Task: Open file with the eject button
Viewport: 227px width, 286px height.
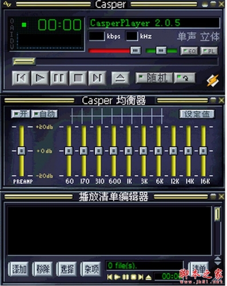Action: 120,78
